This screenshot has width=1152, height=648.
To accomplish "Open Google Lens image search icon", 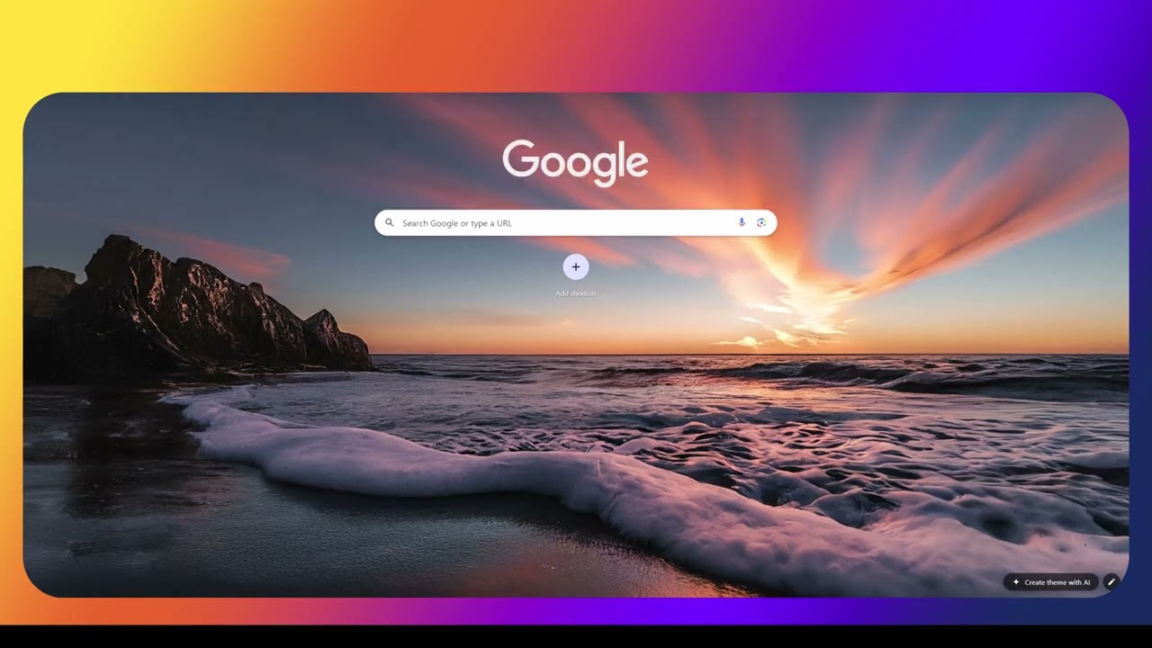I will pos(761,223).
